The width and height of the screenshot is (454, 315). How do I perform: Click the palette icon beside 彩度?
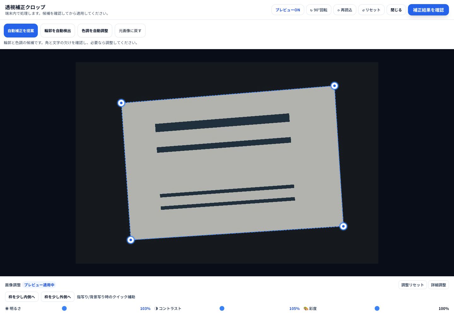306,309
